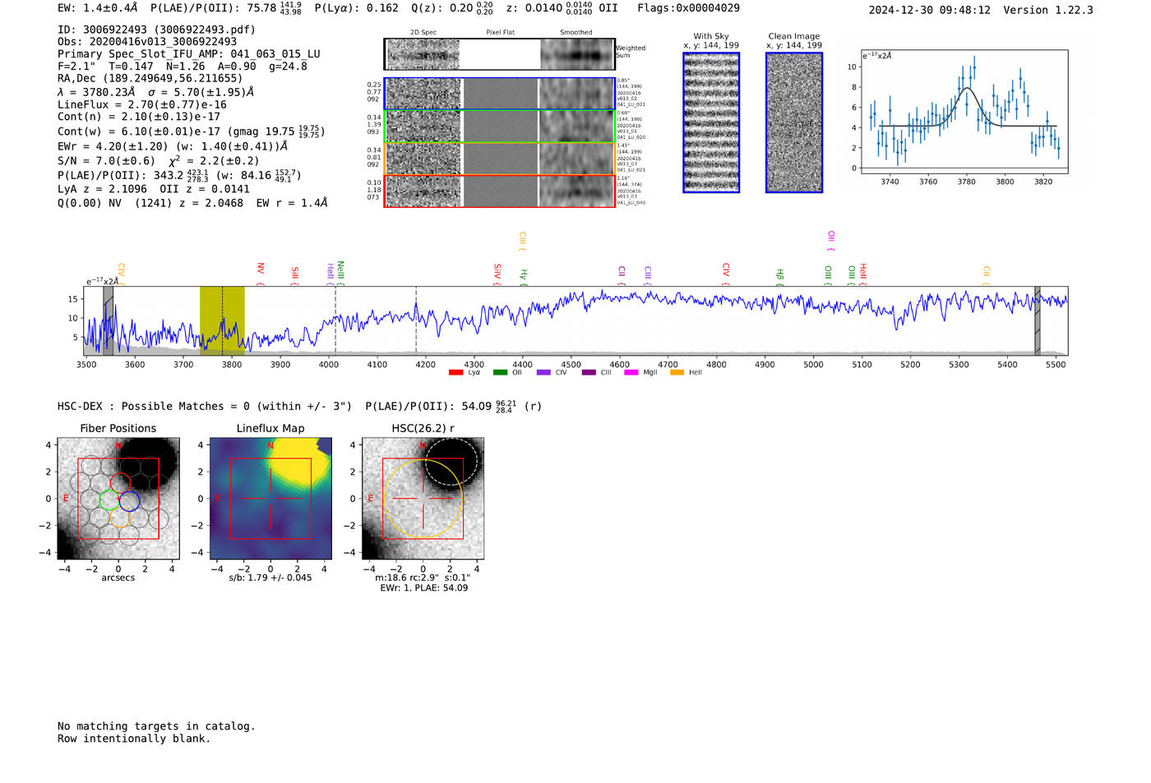Click header EW: 1.4±0.4Å value
This screenshot has height=783, width=1151.
point(98,8)
